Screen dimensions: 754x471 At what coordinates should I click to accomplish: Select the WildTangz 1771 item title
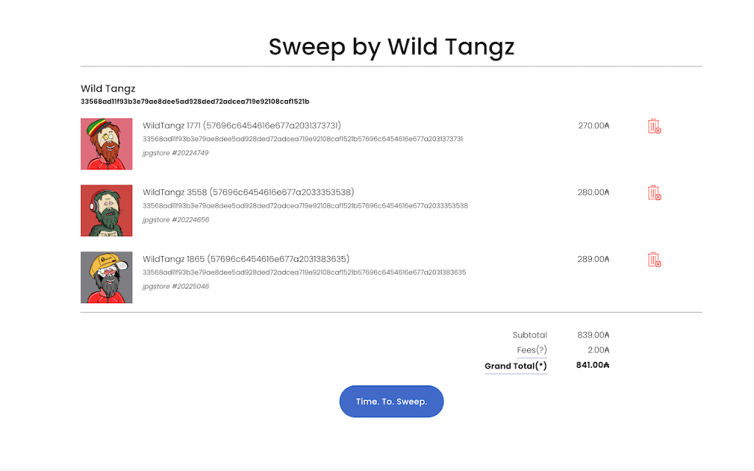pos(242,125)
